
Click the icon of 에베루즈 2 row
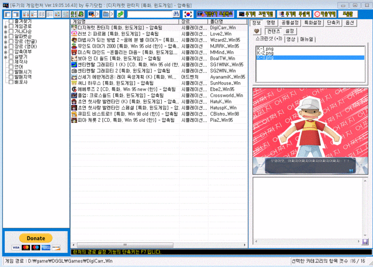tap(74, 89)
